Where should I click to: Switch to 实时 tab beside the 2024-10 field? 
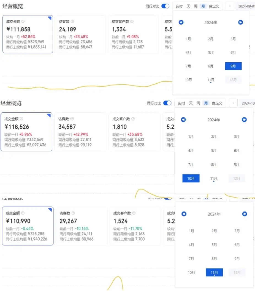[x=181, y=103]
